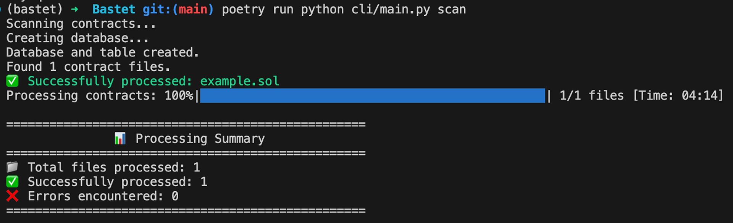Click the bar chart emoji icon

tap(120, 138)
